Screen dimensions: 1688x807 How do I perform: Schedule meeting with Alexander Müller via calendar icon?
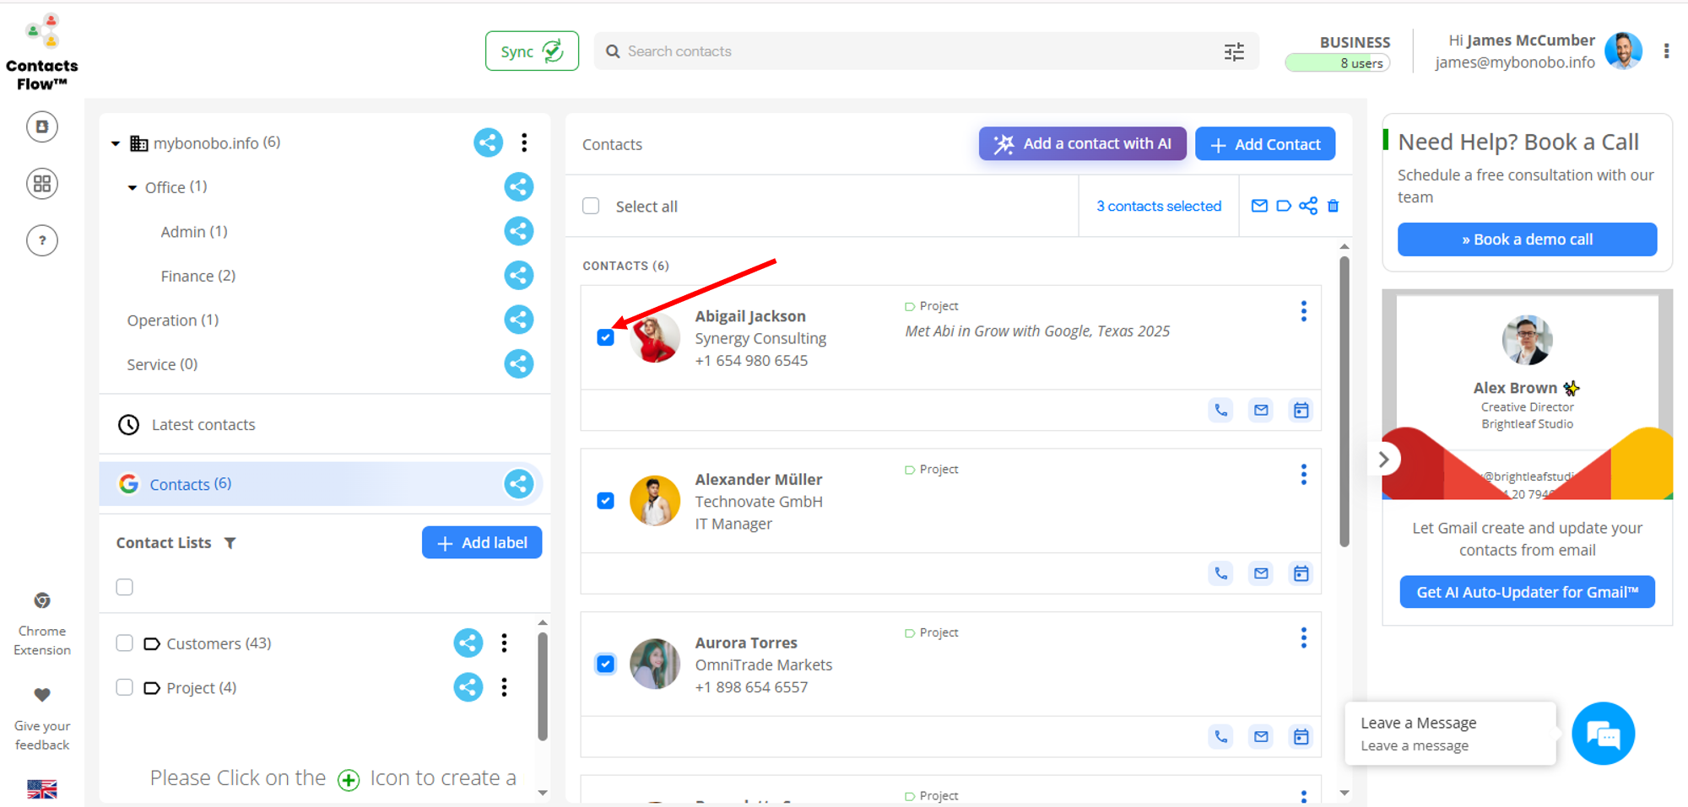tap(1301, 573)
